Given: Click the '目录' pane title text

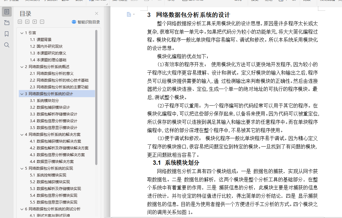Looking at the screenshot, I should click(26, 14).
